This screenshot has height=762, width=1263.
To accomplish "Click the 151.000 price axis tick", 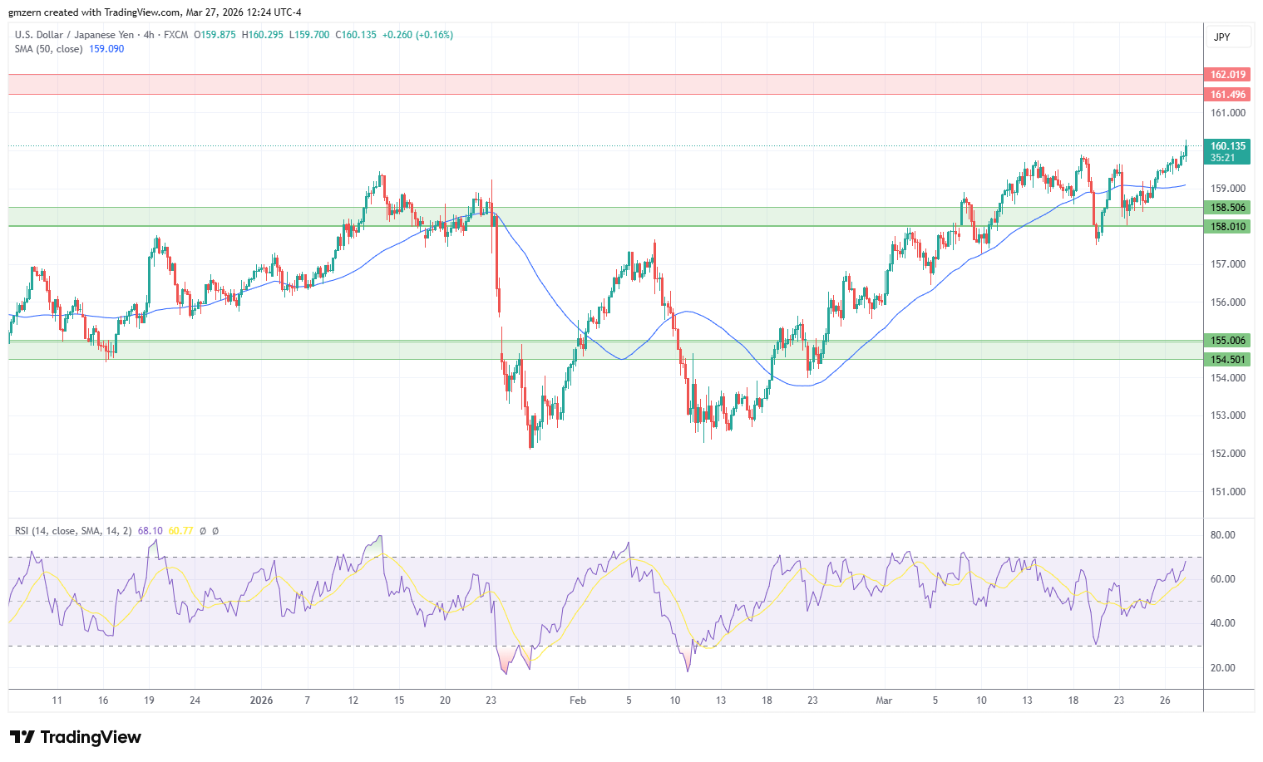I will (x=1228, y=492).
